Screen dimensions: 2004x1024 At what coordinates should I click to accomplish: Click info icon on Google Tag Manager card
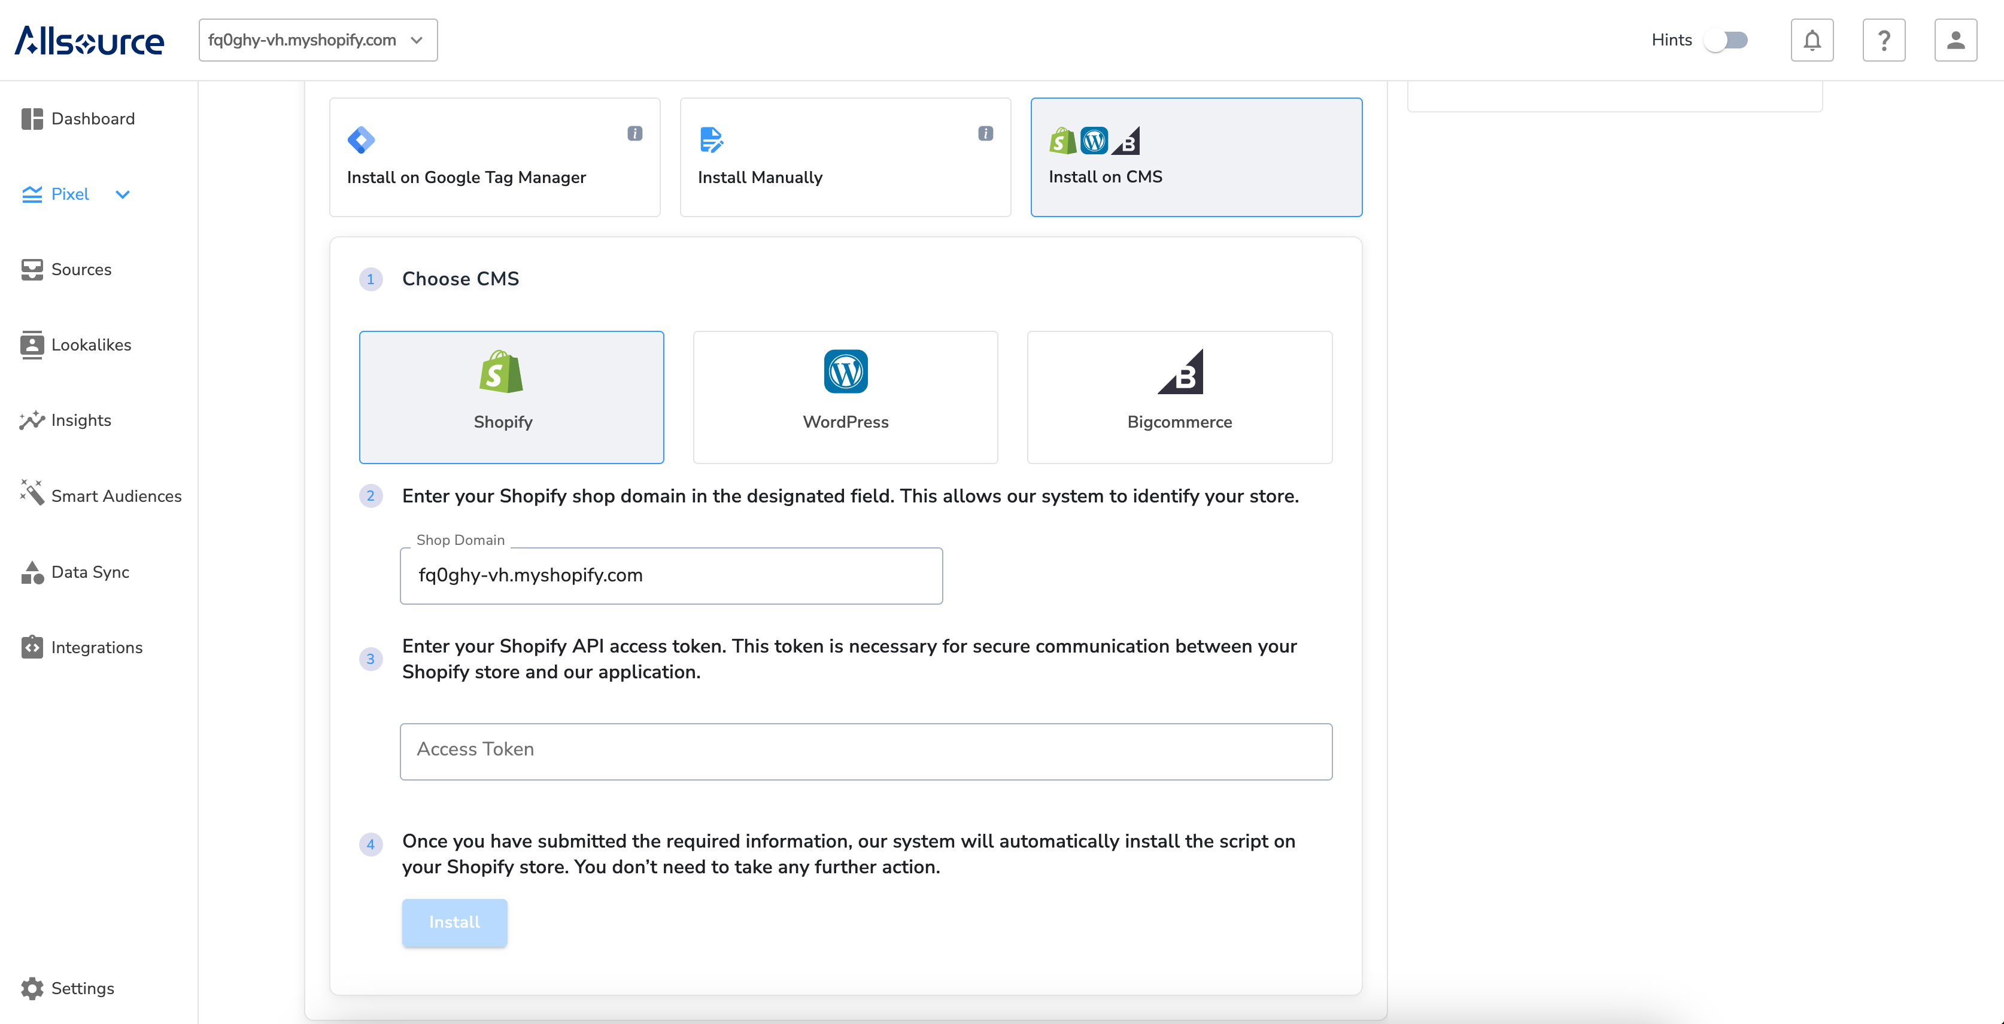click(635, 134)
